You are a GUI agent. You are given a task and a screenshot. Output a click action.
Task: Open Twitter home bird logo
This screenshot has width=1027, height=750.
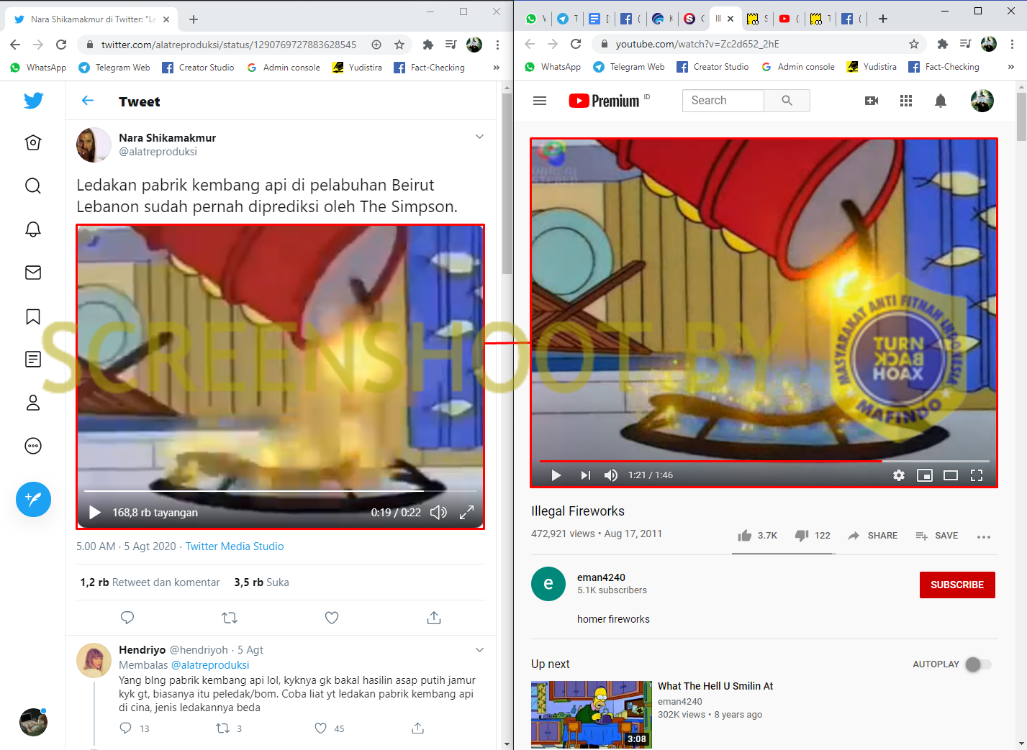point(33,101)
